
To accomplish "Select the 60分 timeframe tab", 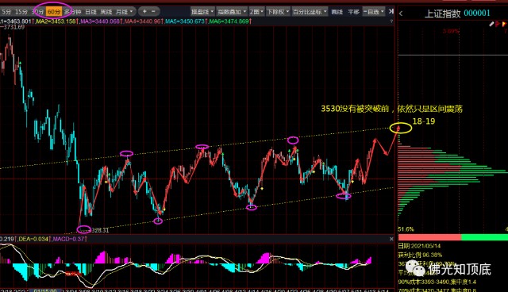I will tap(54, 12).
